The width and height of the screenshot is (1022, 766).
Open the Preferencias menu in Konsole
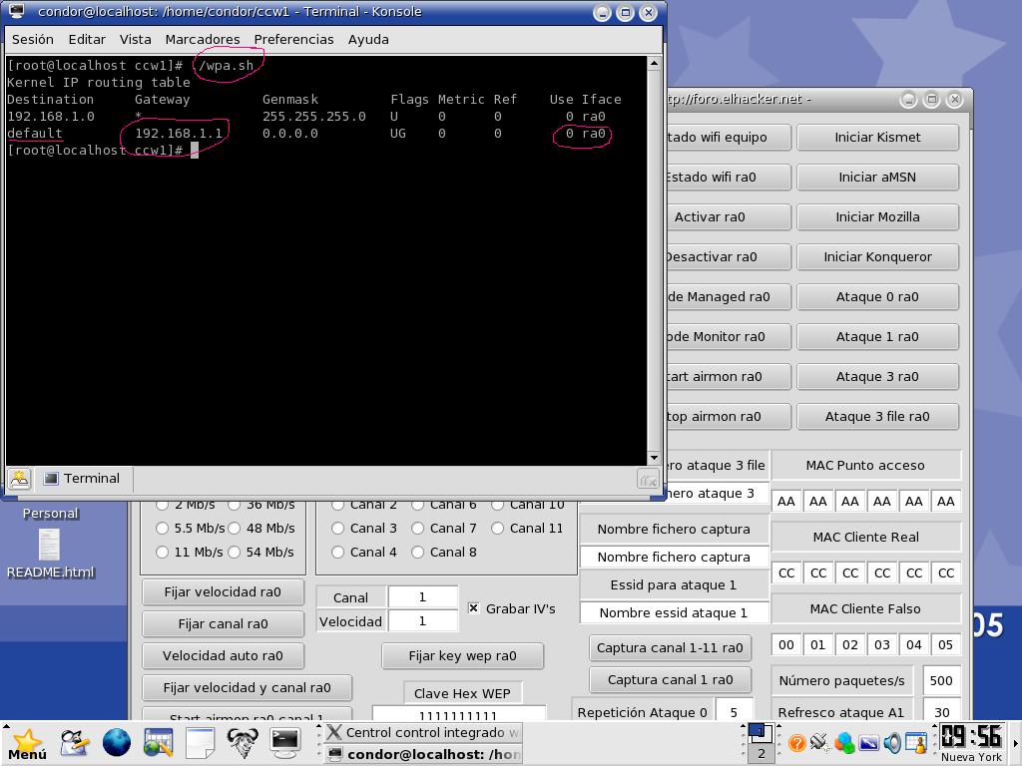tap(293, 39)
